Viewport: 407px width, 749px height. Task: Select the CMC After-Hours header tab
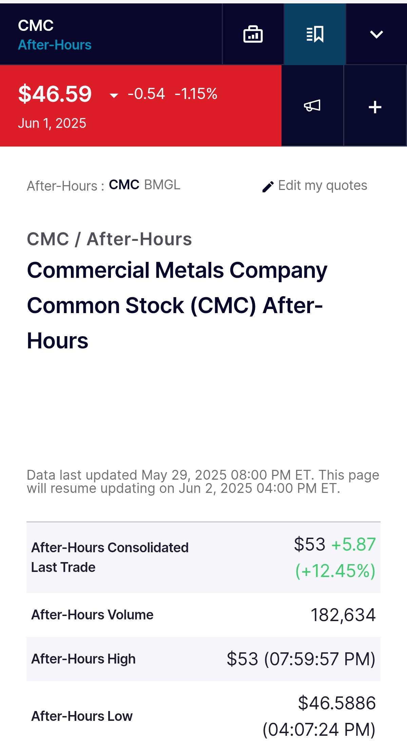tap(54, 35)
